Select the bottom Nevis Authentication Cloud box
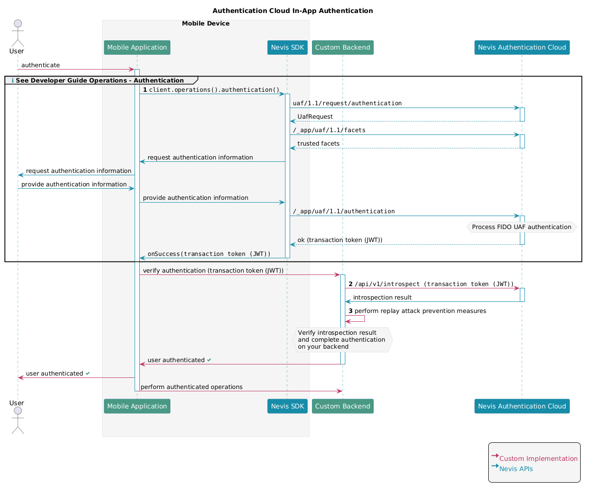The height and width of the screenshot is (491, 589). coord(522,406)
